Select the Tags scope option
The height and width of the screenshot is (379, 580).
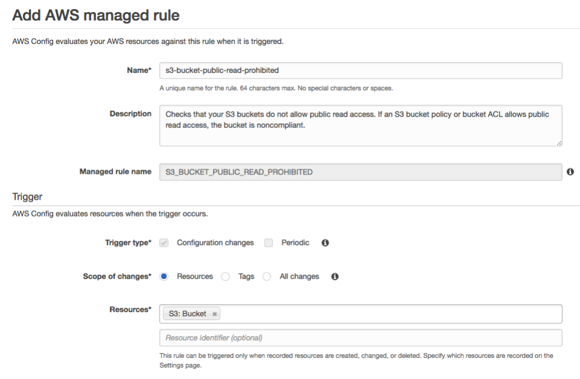pos(226,276)
